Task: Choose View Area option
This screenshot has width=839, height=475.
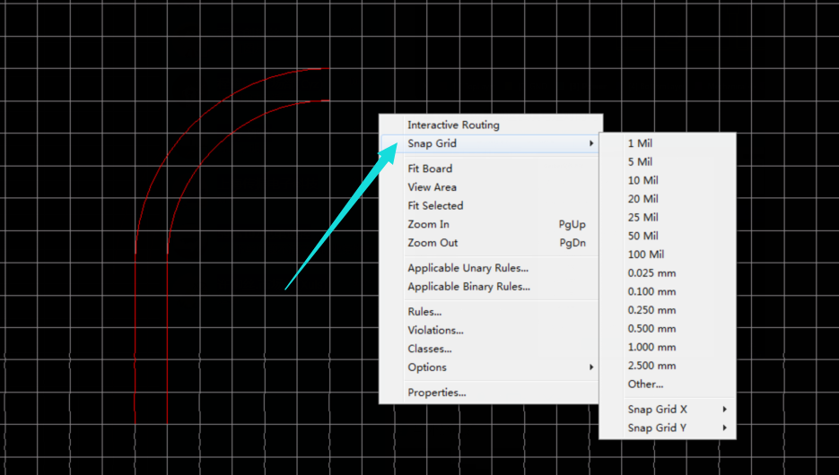Action: tap(432, 187)
